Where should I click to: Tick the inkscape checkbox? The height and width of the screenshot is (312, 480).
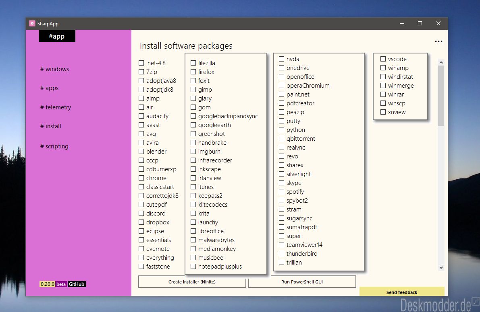(193, 169)
